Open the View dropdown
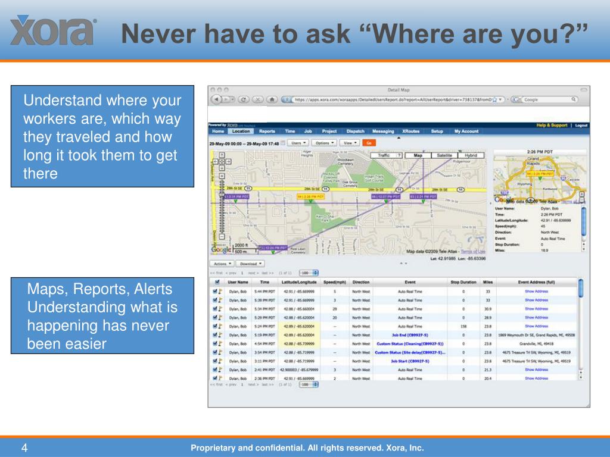The image size is (610, 457). coord(349,143)
